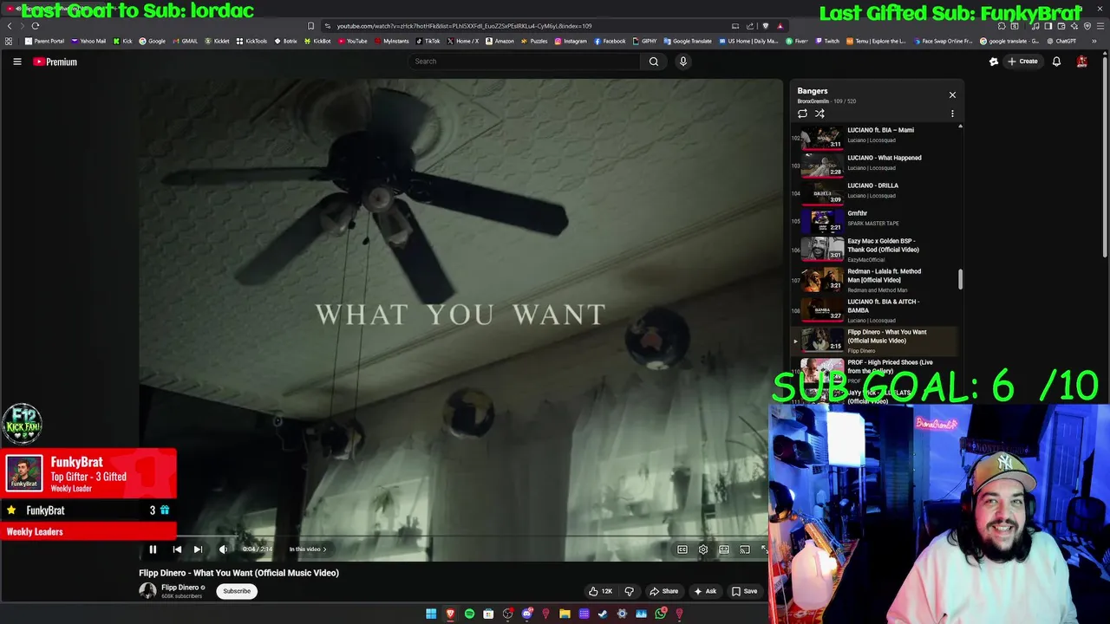The height and width of the screenshot is (624, 1110).
Task: Open the TikTok bookmark
Action: tap(428, 41)
